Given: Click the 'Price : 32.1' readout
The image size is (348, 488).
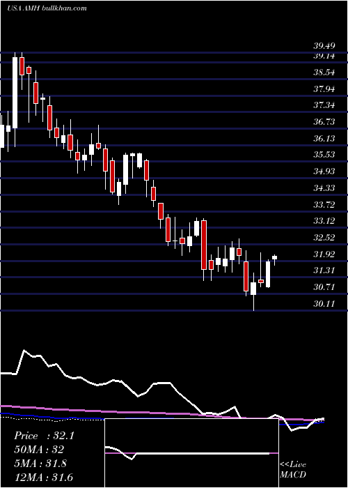Looking at the screenshot, I should click(x=44, y=436).
